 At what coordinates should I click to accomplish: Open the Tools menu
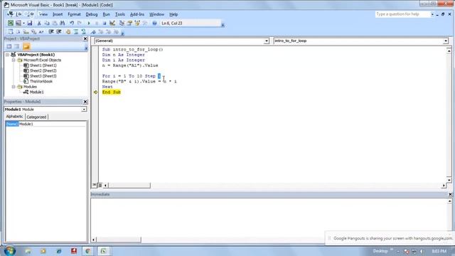(x=120, y=14)
